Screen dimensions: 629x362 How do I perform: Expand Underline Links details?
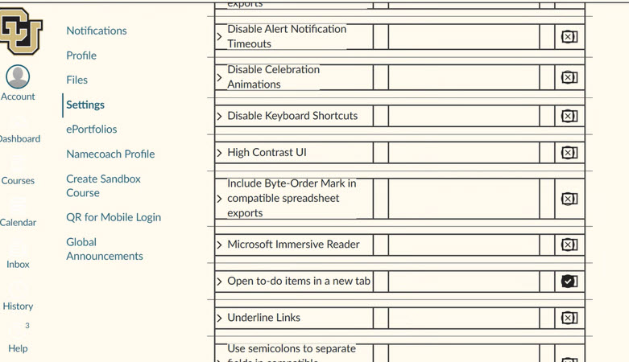pyautogui.click(x=219, y=318)
